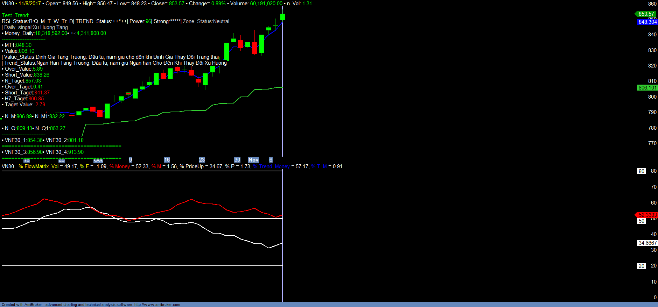Click the green 853.57 last price marker

tap(646, 14)
